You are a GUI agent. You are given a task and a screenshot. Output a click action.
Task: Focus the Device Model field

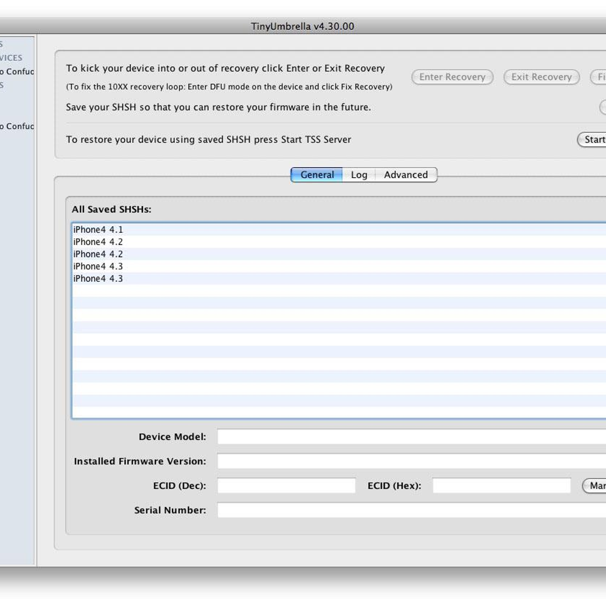[412, 437]
